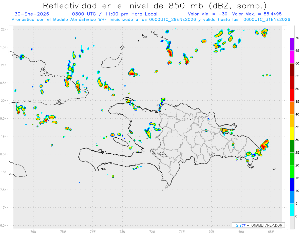Select the '0' value on the color scale

click(x=296, y=216)
